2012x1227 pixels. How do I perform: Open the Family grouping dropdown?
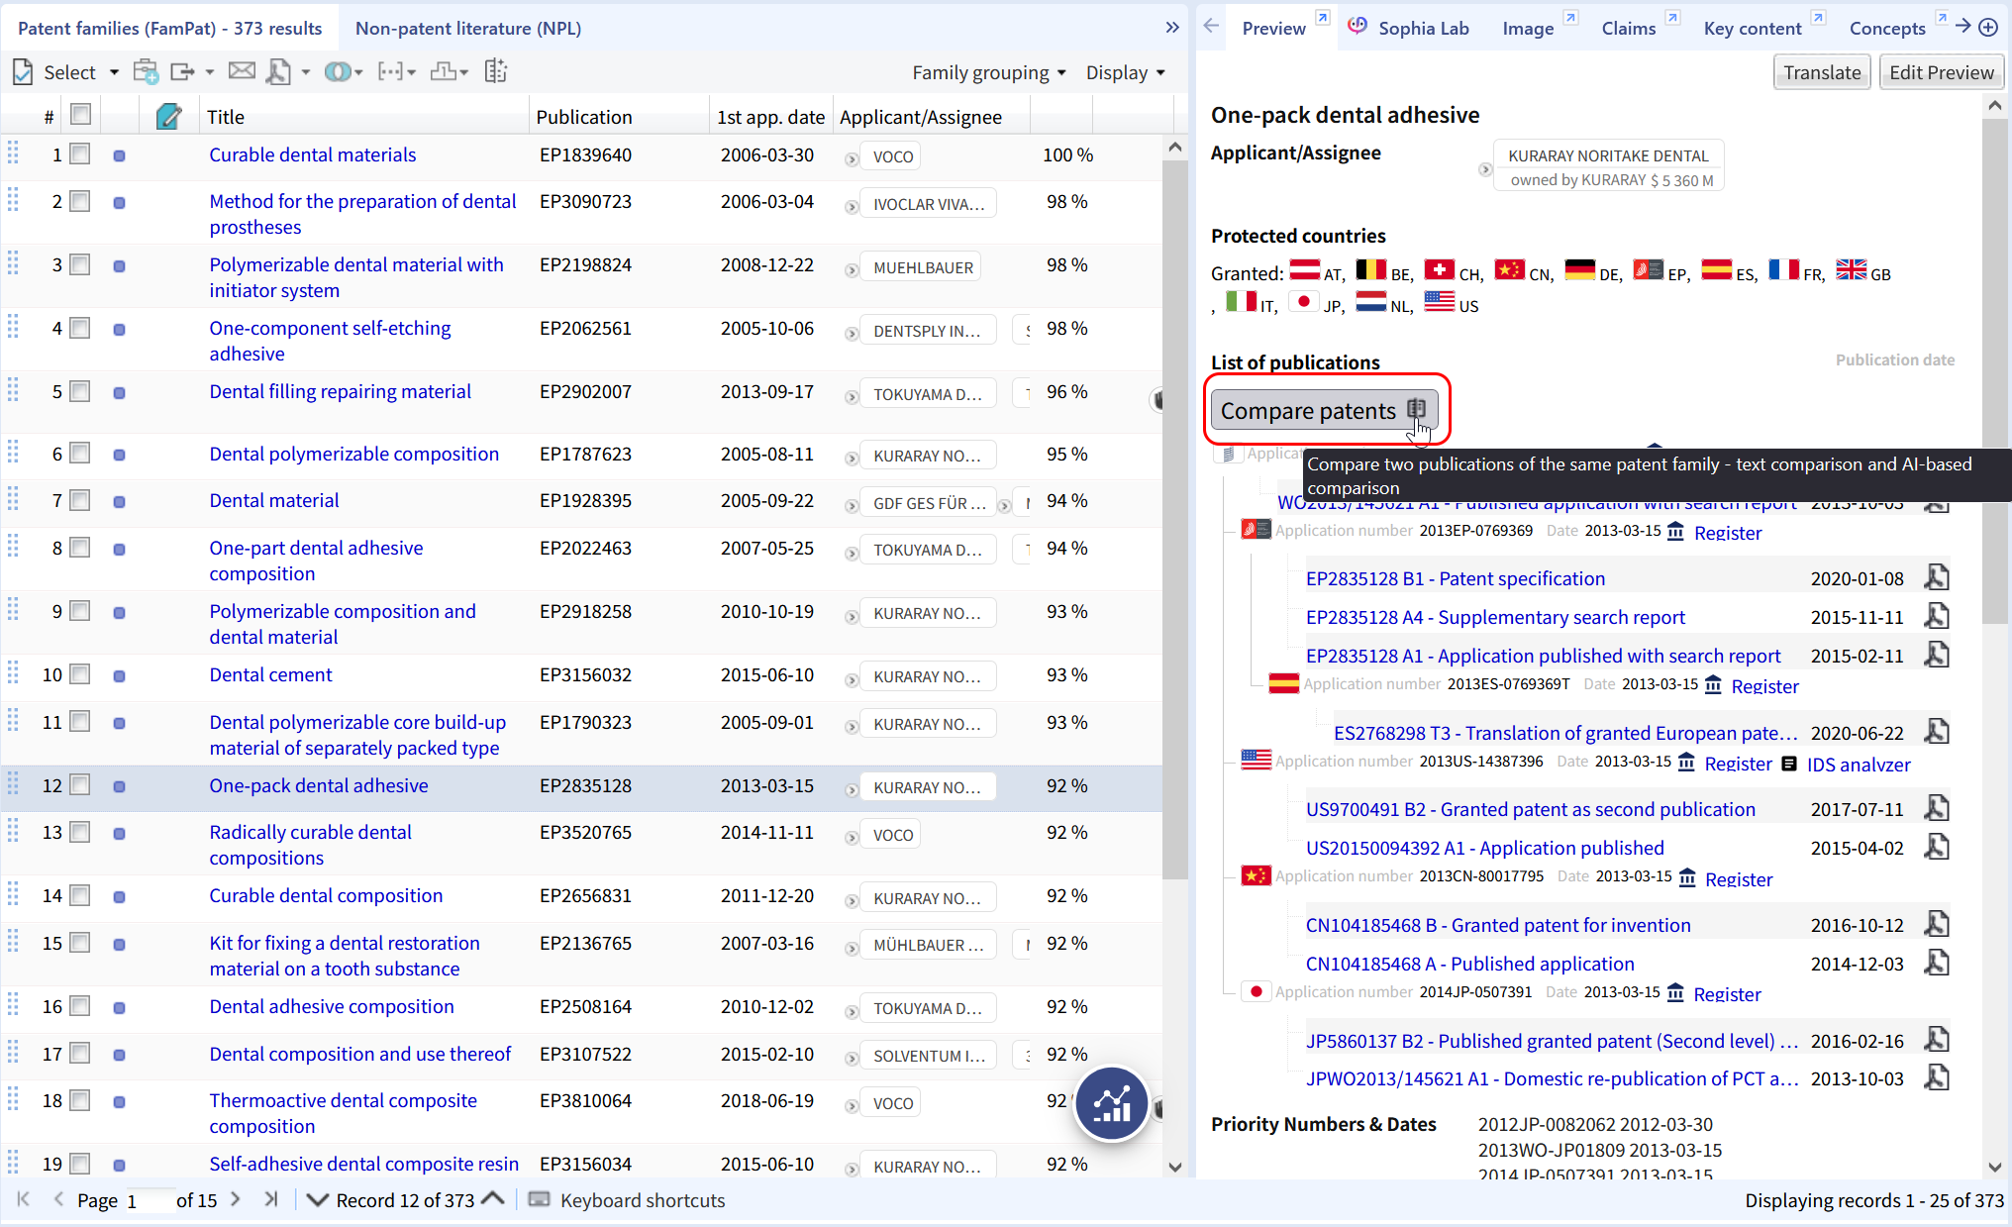tap(989, 72)
